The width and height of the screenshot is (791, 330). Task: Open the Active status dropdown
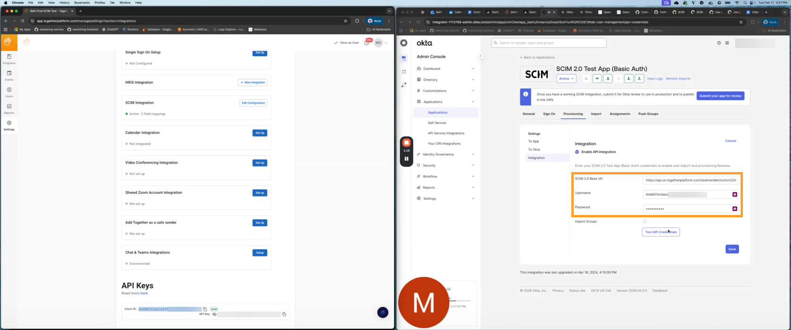[566, 79]
